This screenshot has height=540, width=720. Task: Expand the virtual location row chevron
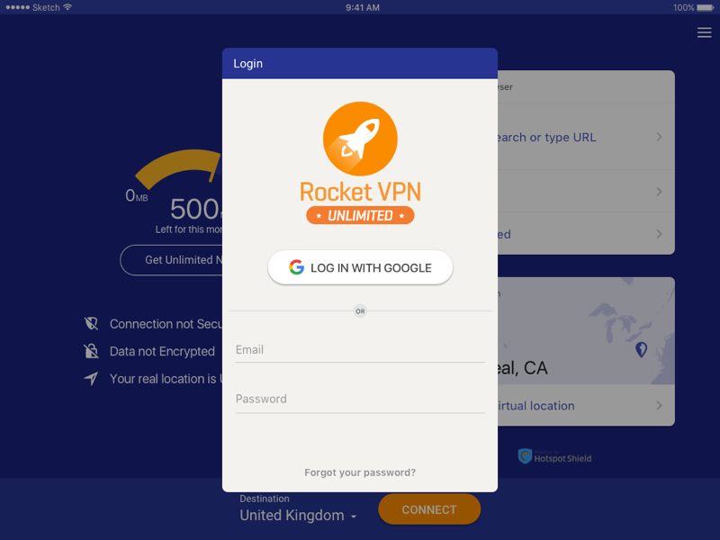(x=659, y=406)
